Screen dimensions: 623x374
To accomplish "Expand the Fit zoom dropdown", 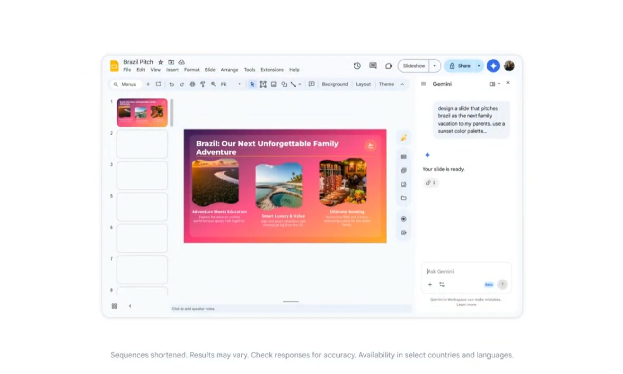I will (240, 84).
